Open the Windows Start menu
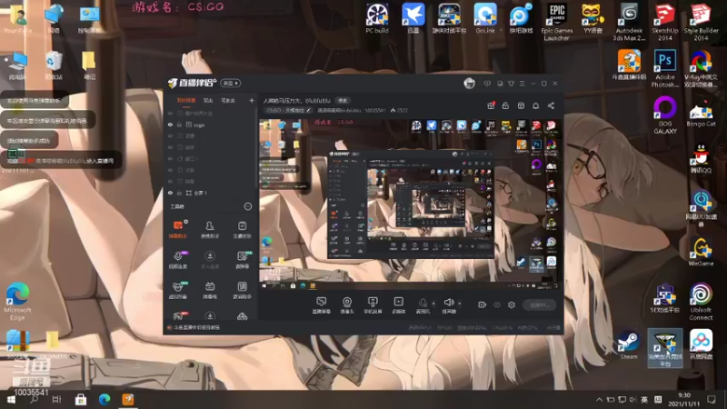Image resolution: width=727 pixels, height=409 pixels. tap(11, 400)
